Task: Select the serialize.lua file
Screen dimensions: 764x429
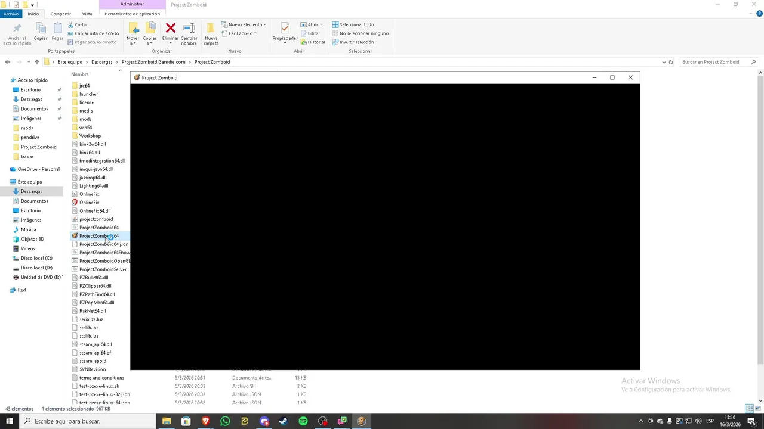Action: pyautogui.click(x=91, y=319)
